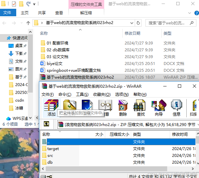The image size is (199, 178).
Task: Sort Explorer files by 名称 column
Action: click(x=44, y=33)
